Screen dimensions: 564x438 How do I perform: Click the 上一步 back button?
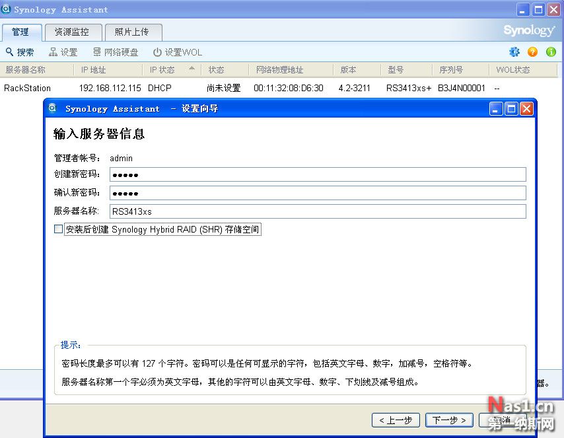click(x=396, y=420)
